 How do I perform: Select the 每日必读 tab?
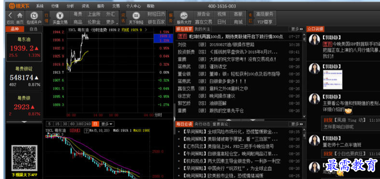[184, 124]
